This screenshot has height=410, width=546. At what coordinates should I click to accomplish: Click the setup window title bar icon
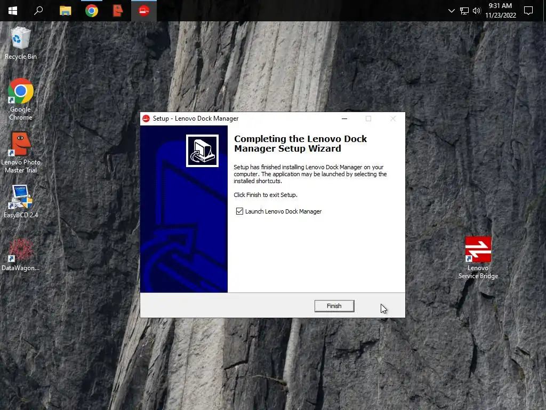click(146, 119)
